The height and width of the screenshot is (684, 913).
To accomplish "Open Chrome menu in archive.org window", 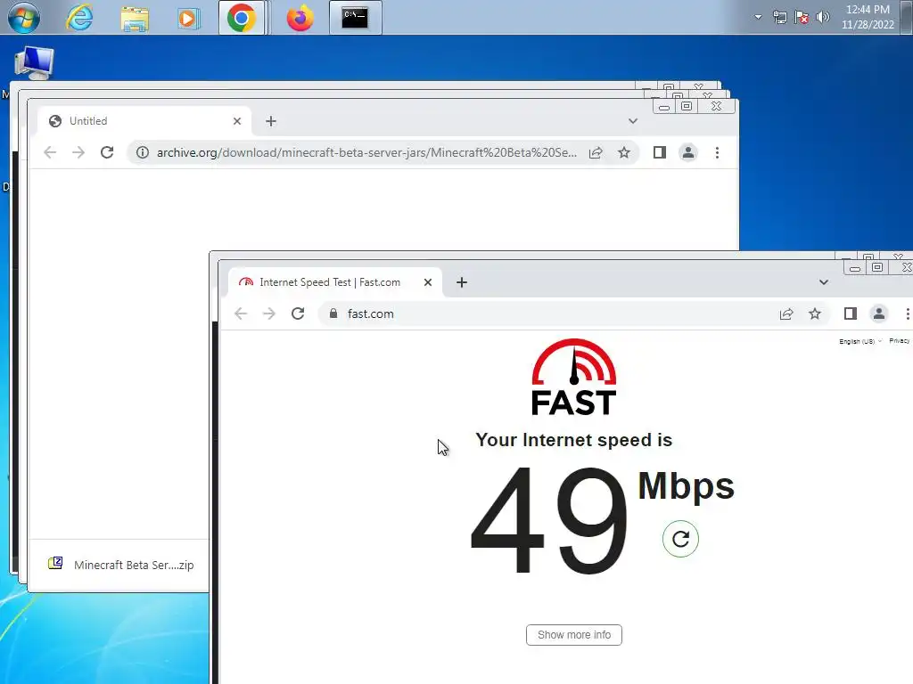I will pyautogui.click(x=717, y=152).
